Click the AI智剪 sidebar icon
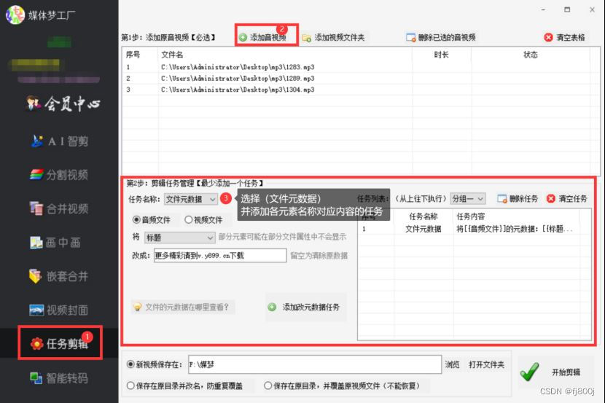The width and height of the screenshot is (605, 403). pyautogui.click(x=37, y=141)
